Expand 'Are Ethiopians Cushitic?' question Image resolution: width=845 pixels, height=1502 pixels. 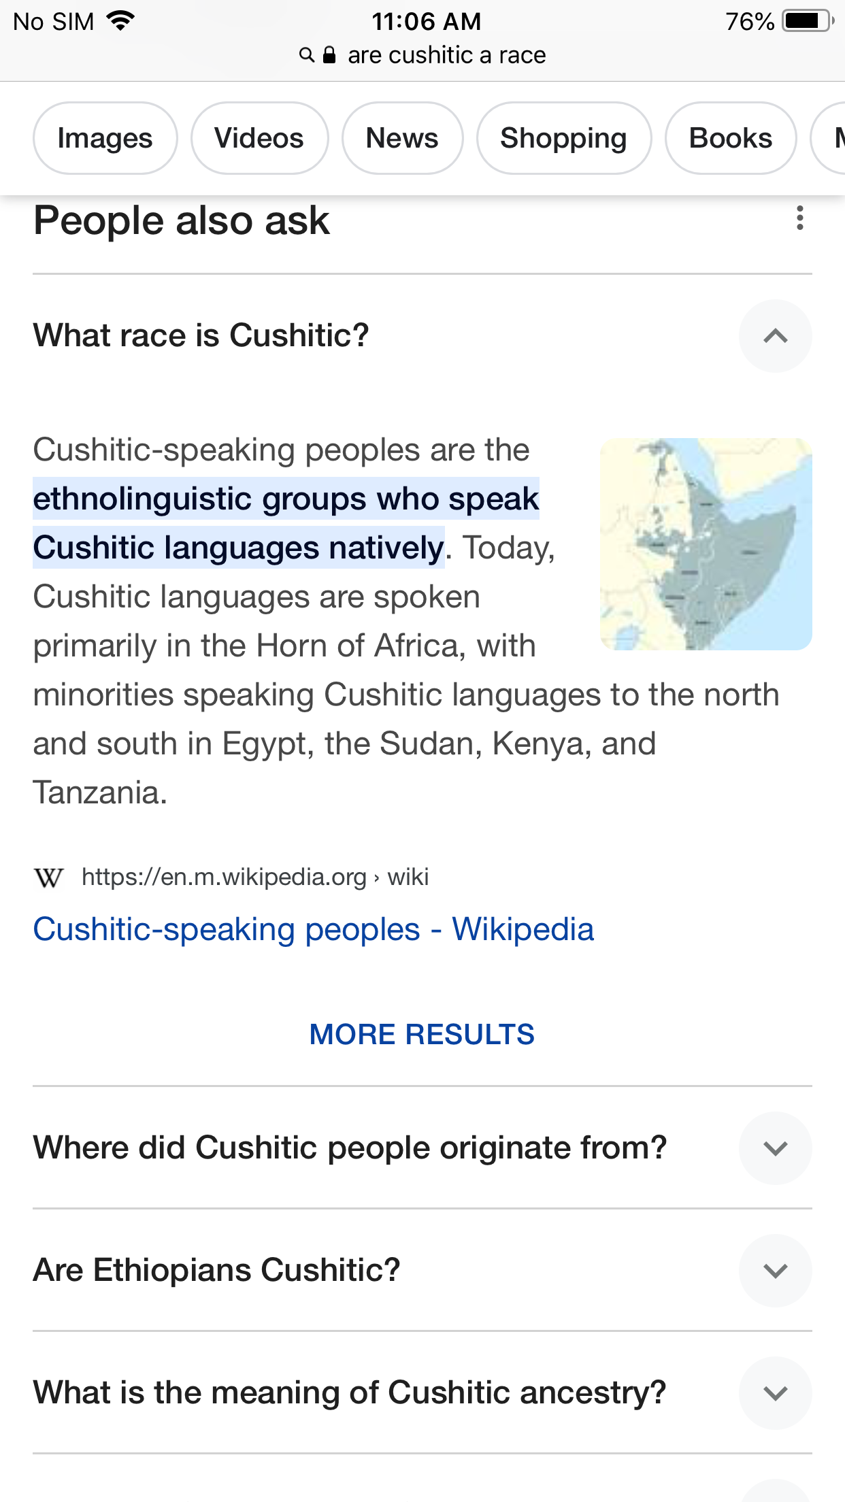(775, 1271)
